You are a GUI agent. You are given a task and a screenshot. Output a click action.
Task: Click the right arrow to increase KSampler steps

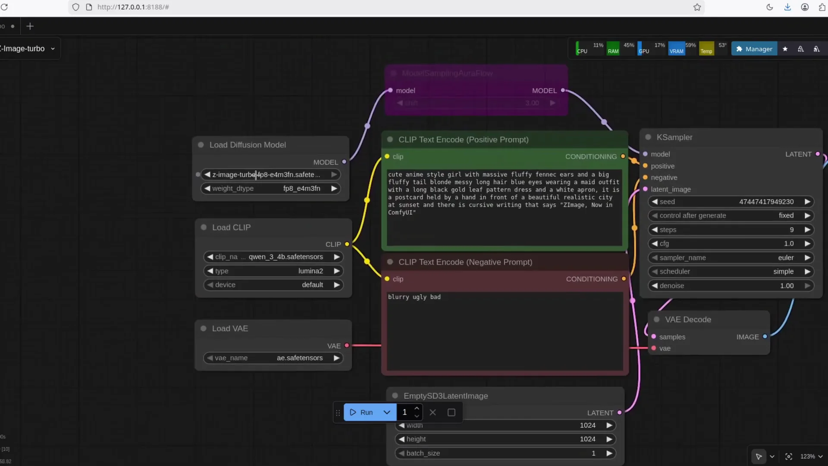pos(808,230)
